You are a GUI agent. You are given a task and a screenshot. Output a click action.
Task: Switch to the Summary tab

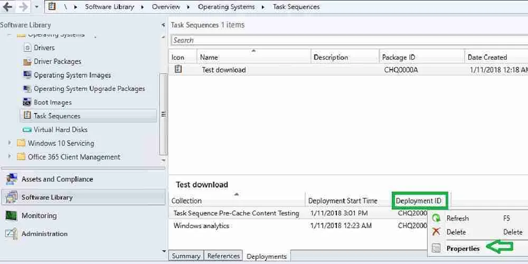(x=186, y=256)
